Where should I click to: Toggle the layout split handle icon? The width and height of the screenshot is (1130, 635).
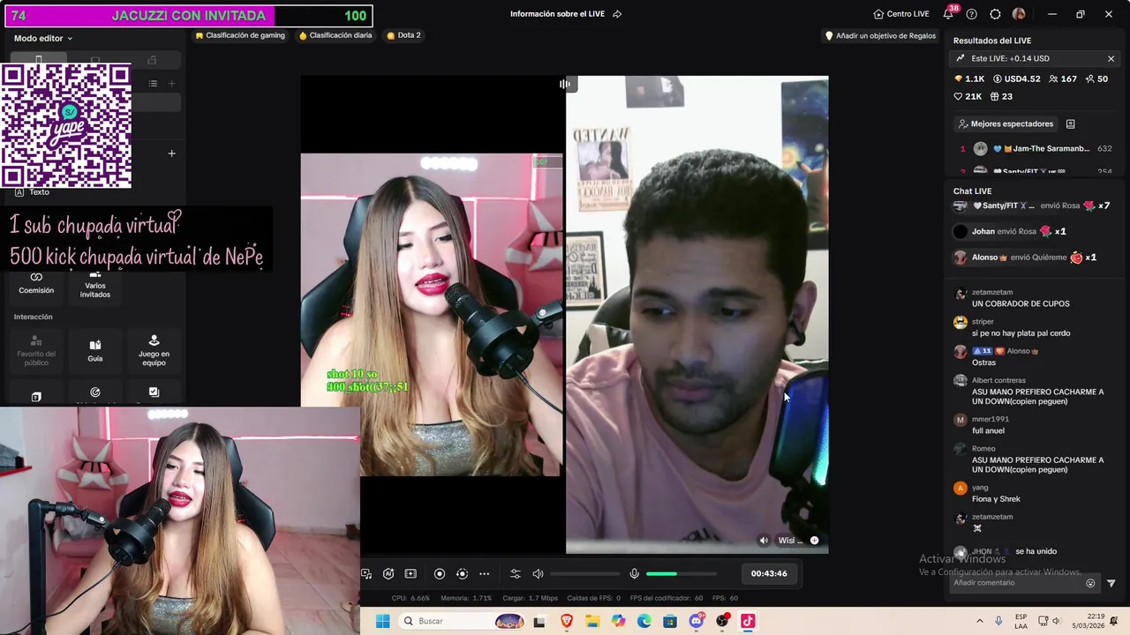[565, 84]
